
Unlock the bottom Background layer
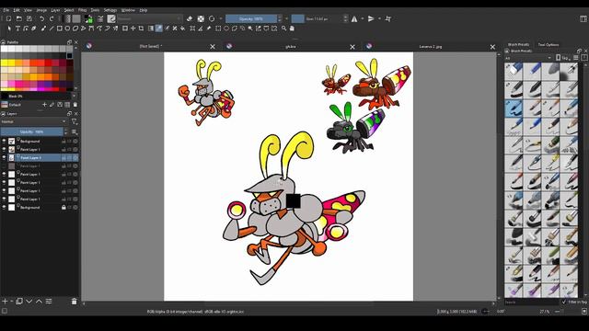[x=64, y=207]
